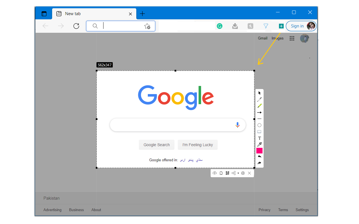
Task: Click the 562x347 selection size label
Action: coord(105,65)
